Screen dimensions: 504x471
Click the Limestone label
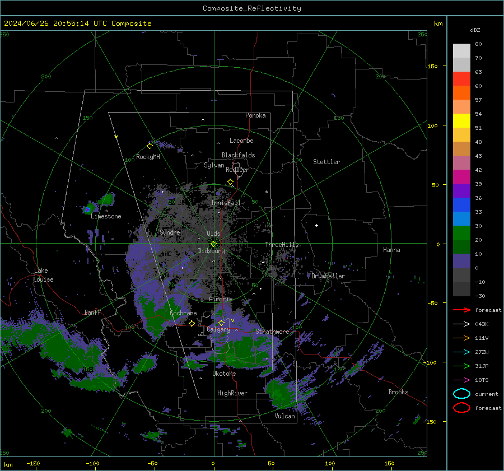pos(106,216)
